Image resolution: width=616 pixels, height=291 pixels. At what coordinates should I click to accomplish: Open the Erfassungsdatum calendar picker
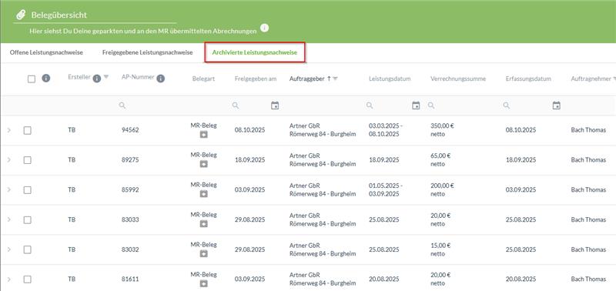click(x=556, y=105)
